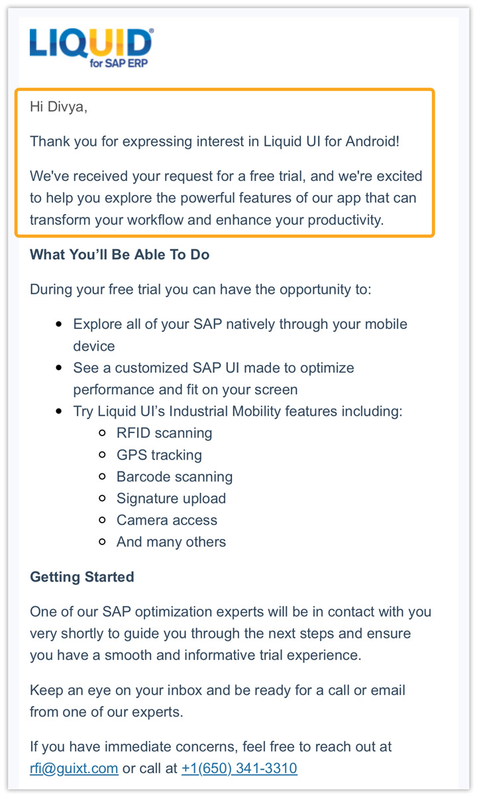Select the "What You'll Be Able To Do" heading
This screenshot has width=477, height=797.
tap(119, 255)
